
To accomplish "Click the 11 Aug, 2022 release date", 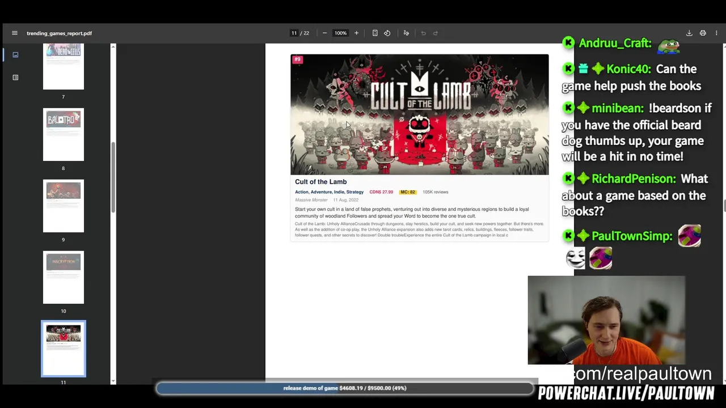I will 345,200.
